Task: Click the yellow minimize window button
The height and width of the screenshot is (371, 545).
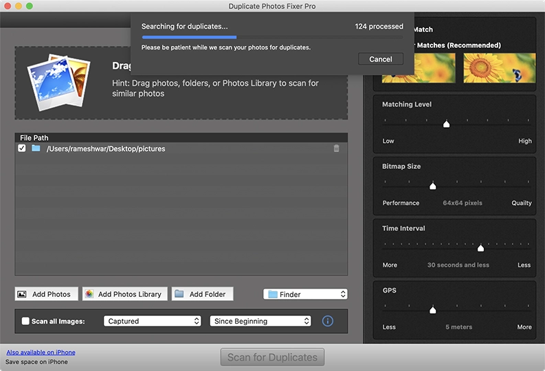Action: coord(19,6)
